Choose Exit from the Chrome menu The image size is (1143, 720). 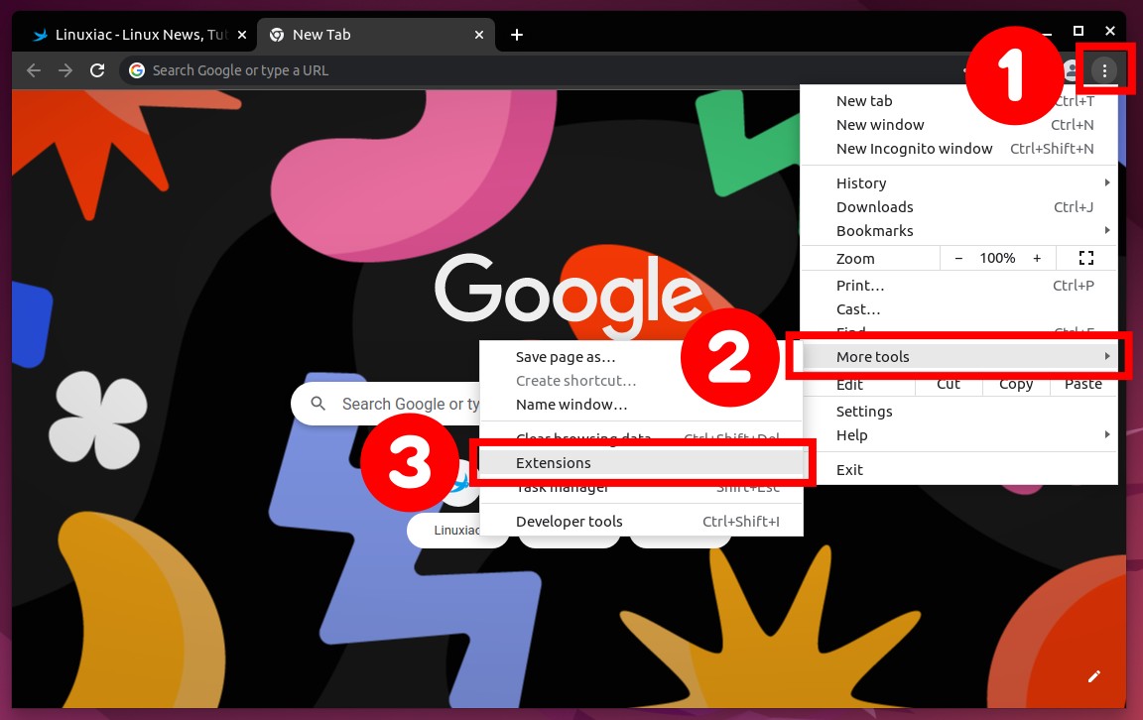(958, 470)
